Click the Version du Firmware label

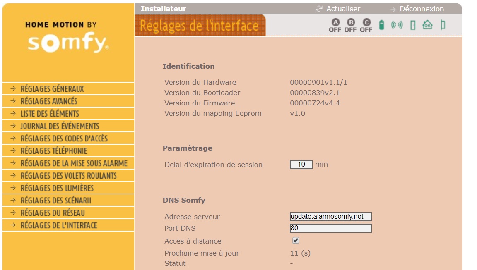(200, 103)
